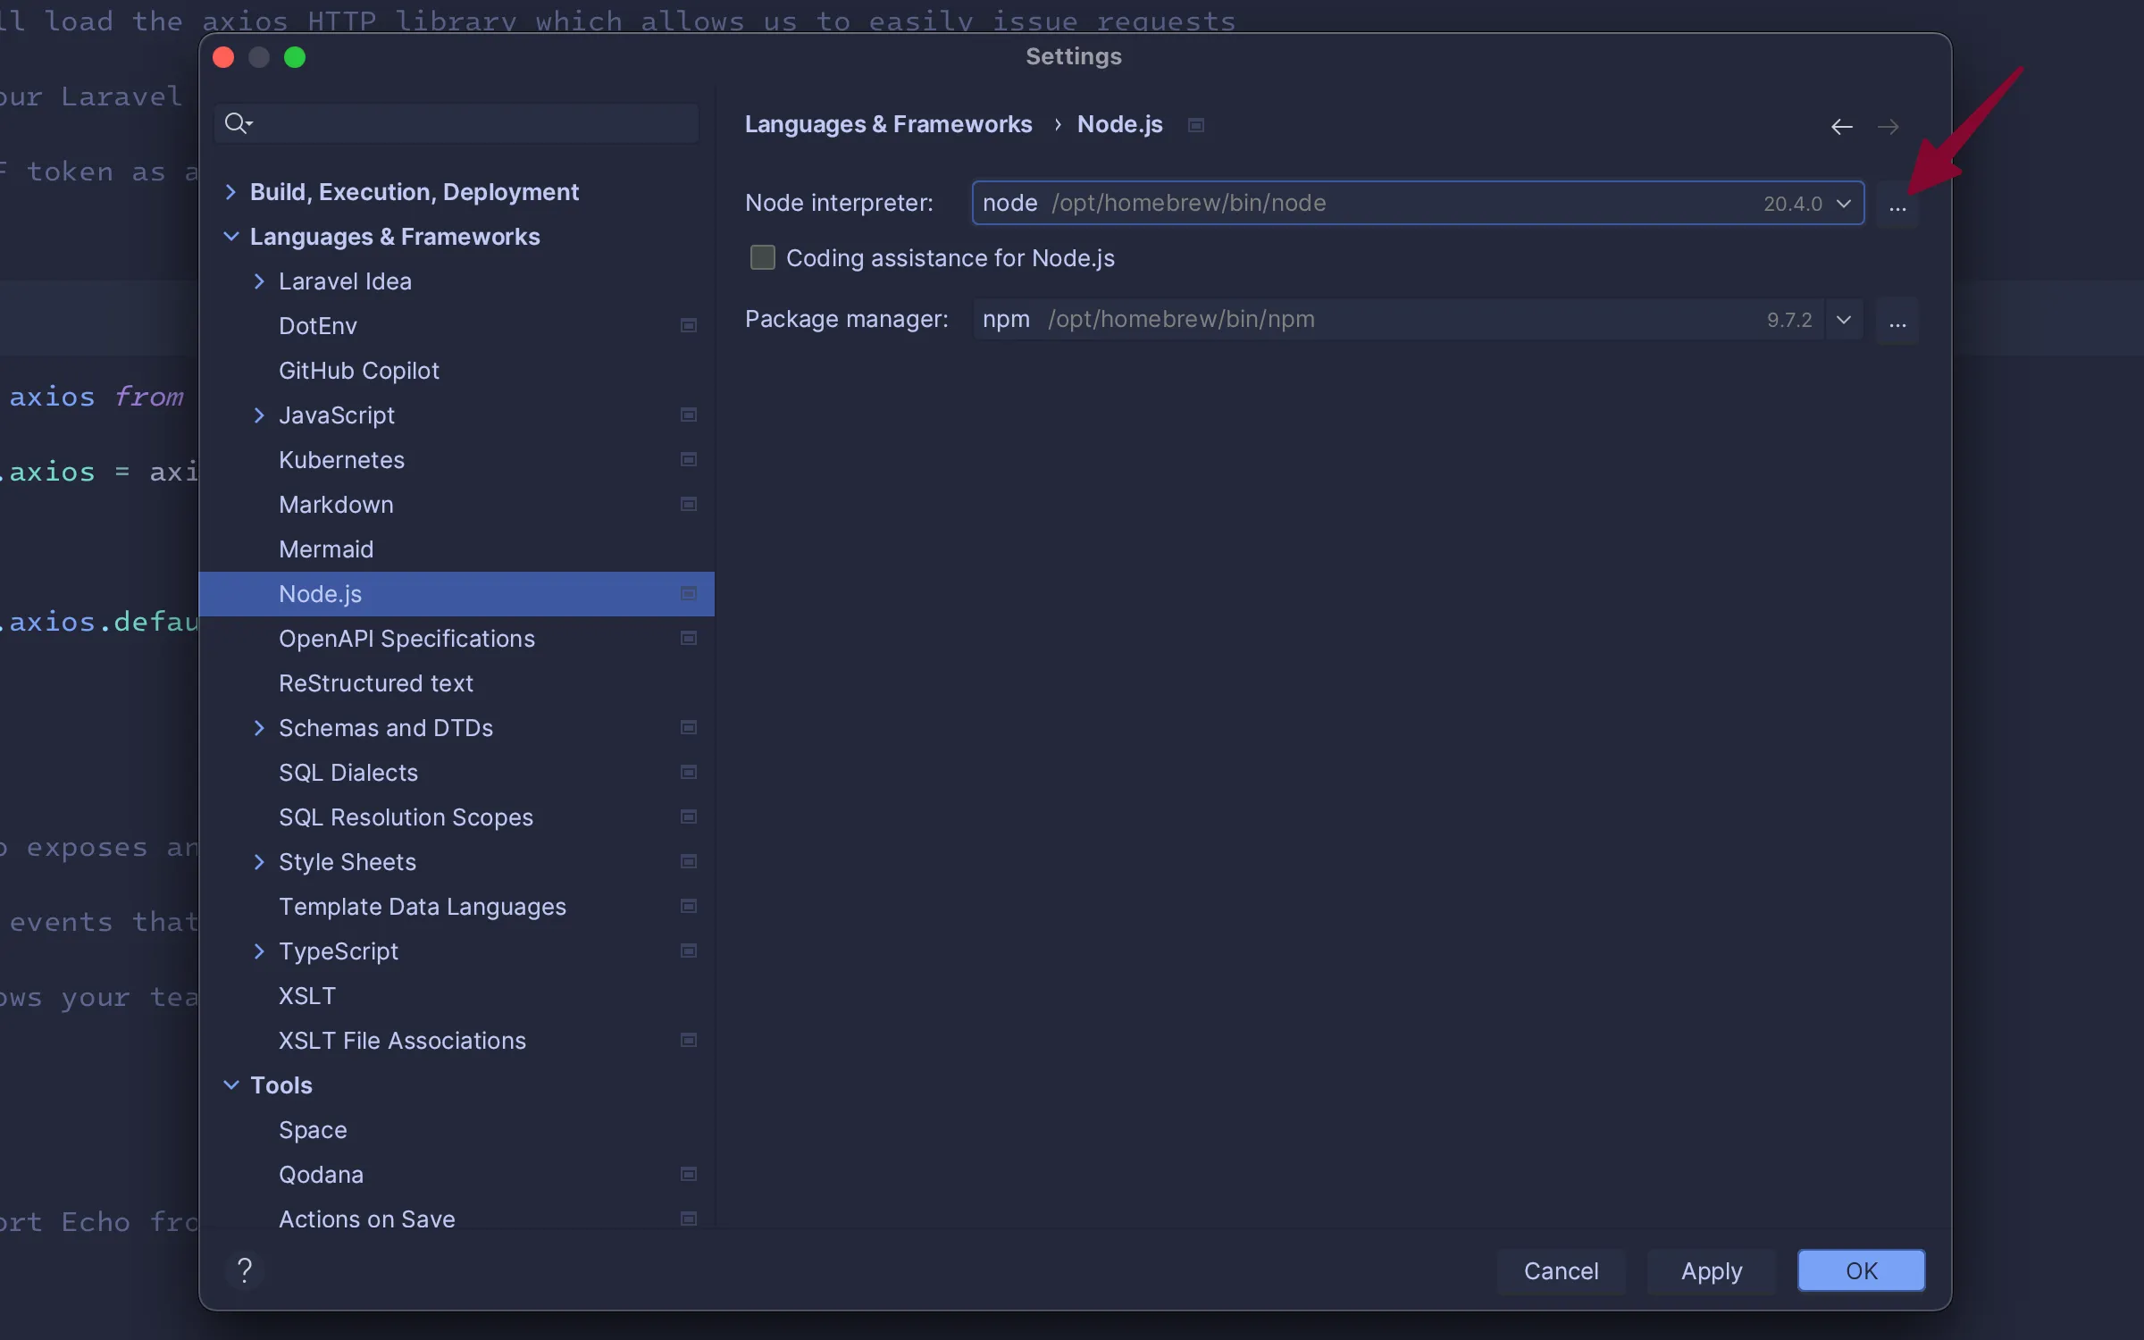This screenshot has width=2144, height=1340.
Task: Click Languages & Frameworks breadcrumb link
Action: coord(888,125)
